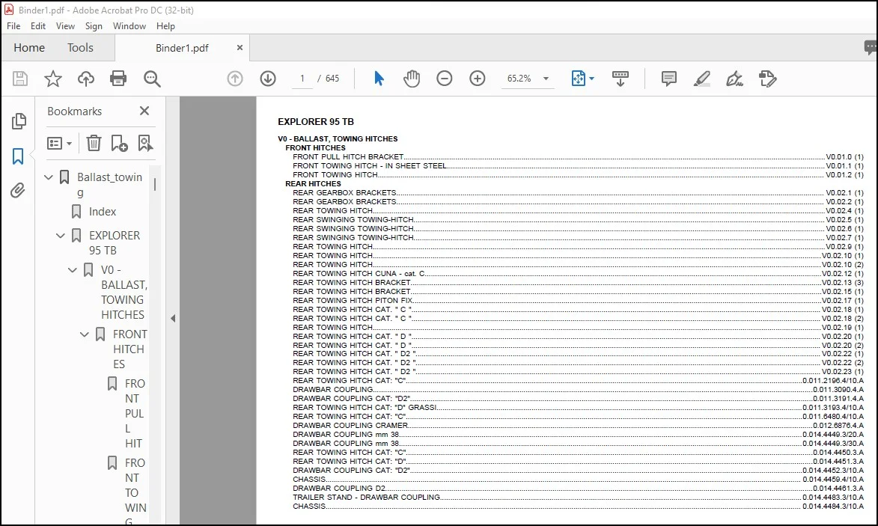Viewport: 878px width, 526px height.
Task: Collapse the EXPLORER 95 TB bookmark
Action: point(61,236)
